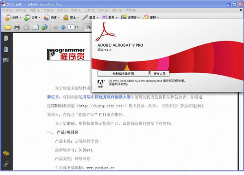
Task: Open the 工具 (Tools) menu
Action: coord(89,10)
